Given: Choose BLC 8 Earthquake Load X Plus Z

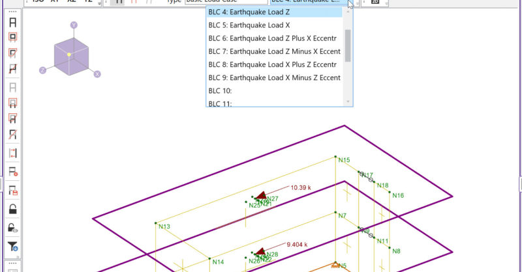Looking at the screenshot, I should point(274,64).
